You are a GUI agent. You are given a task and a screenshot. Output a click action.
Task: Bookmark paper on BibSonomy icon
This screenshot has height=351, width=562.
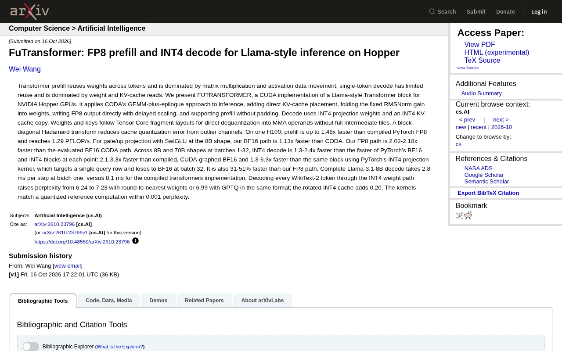click(x=459, y=215)
